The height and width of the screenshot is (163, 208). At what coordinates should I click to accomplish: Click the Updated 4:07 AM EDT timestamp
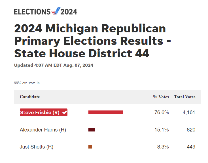coord(54,65)
